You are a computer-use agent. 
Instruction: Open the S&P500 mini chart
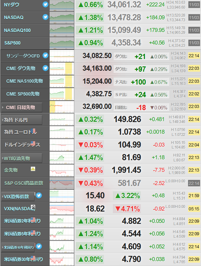[x=62, y=43]
